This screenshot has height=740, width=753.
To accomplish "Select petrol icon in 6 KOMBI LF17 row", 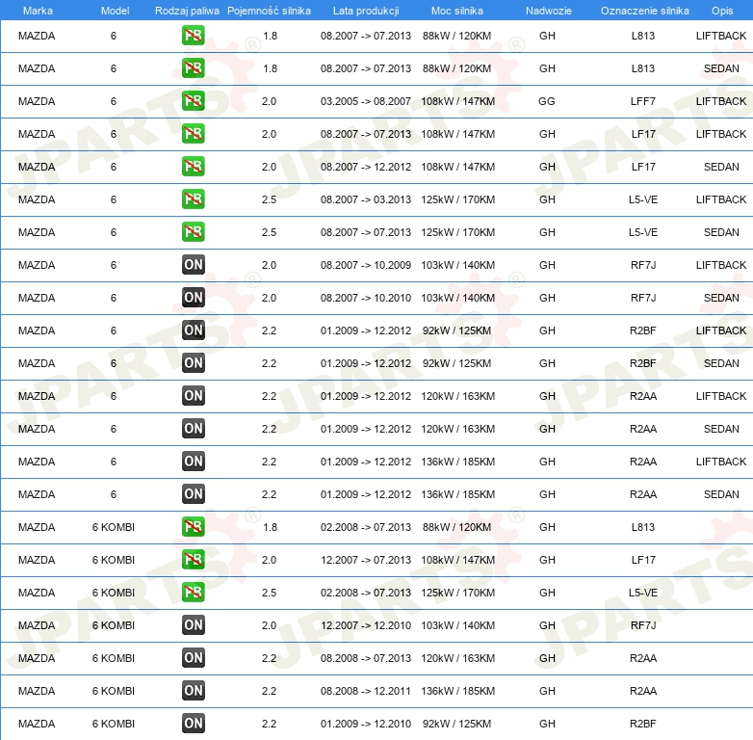I will tap(193, 559).
